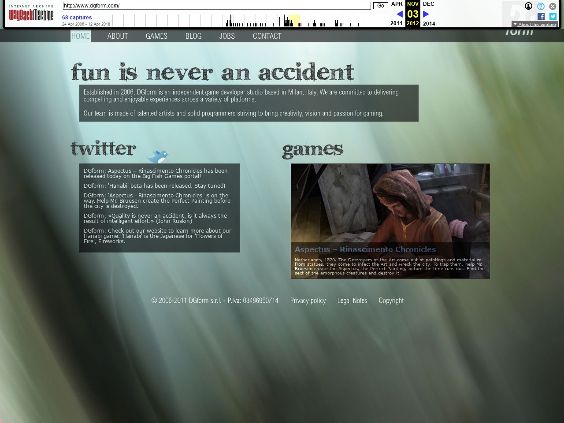Click the Wayback URL input field

[x=216, y=6]
